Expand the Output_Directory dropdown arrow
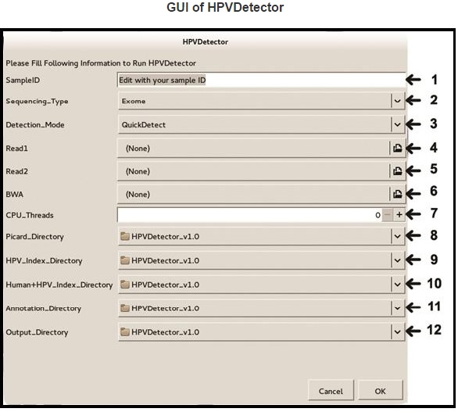 coord(397,332)
